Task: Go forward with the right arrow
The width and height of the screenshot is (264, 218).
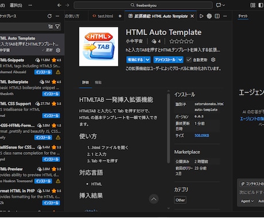Action: pos(67,5)
